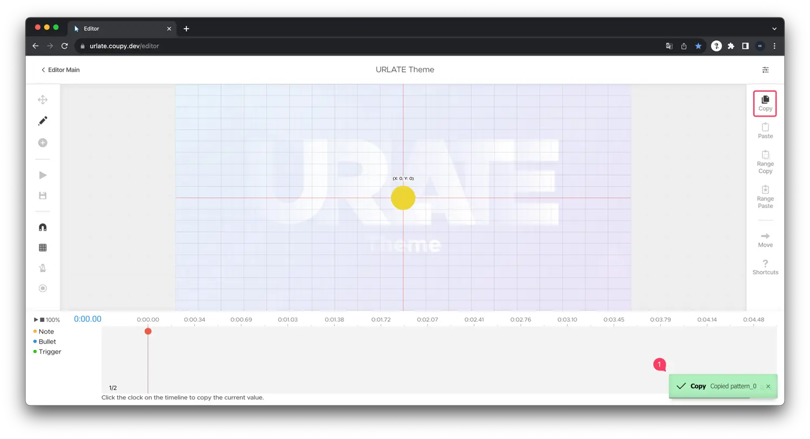
Task: Click the save floppy disk icon
Action: point(43,195)
